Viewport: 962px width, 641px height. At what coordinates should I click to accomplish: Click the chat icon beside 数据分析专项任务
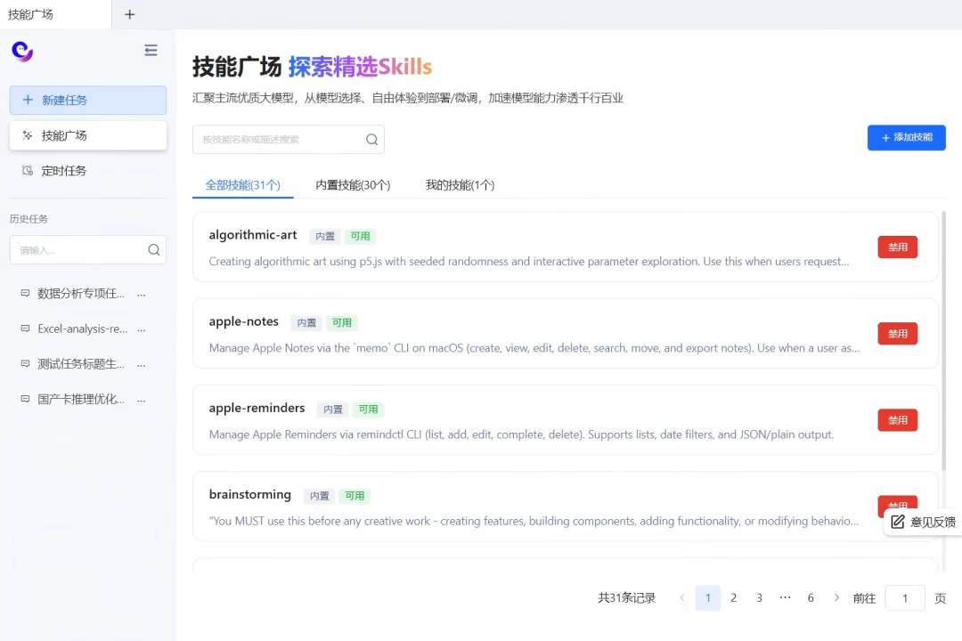[24, 292]
